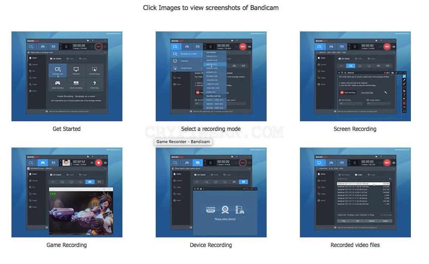Click Video tab in Recorded video files screenshot
Image resolution: width=429 pixels, height=264 pixels.
(x=358, y=175)
